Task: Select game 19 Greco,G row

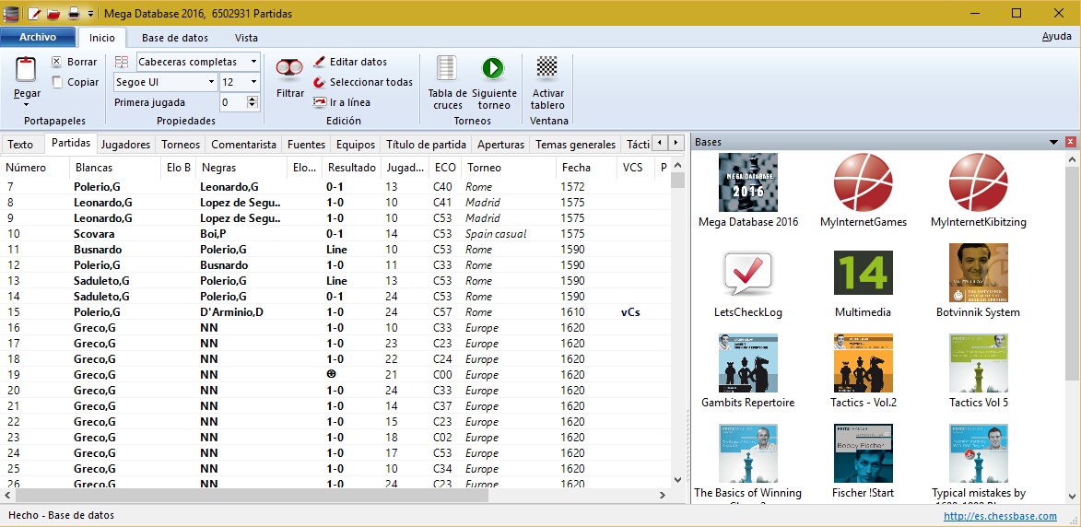Action: 335,375
